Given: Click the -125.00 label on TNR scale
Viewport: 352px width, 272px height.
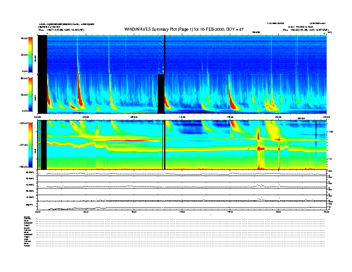Looking at the screenshot, I should click(x=23, y=123).
